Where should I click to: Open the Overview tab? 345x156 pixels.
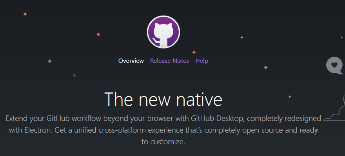click(131, 61)
